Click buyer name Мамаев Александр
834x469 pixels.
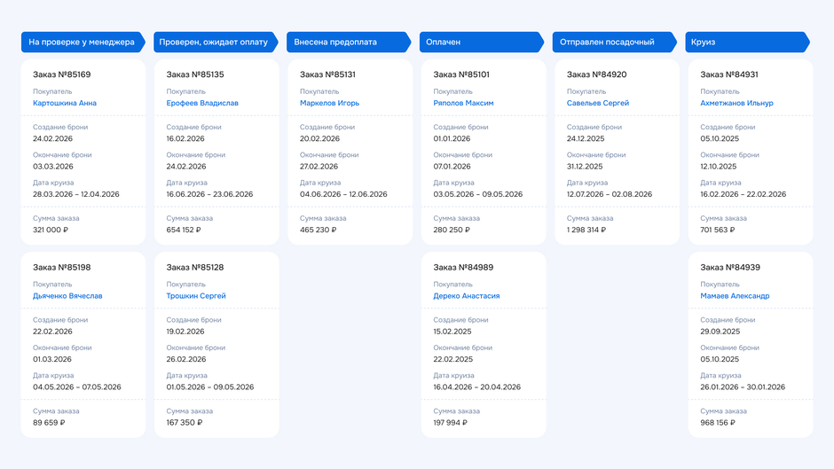pos(735,296)
